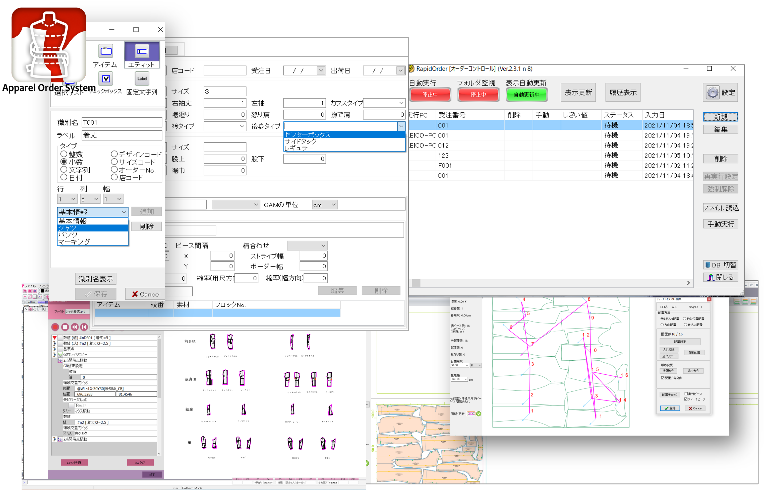Choose the チェックボックス tool icon

pos(106,78)
